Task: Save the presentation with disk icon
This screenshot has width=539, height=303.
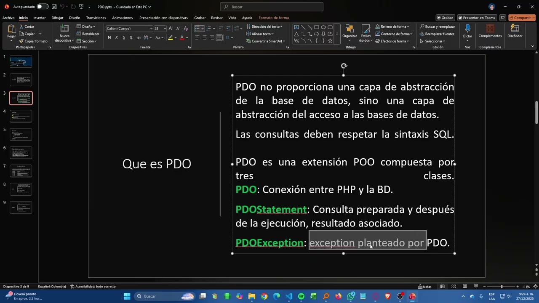Action: click(x=54, y=7)
